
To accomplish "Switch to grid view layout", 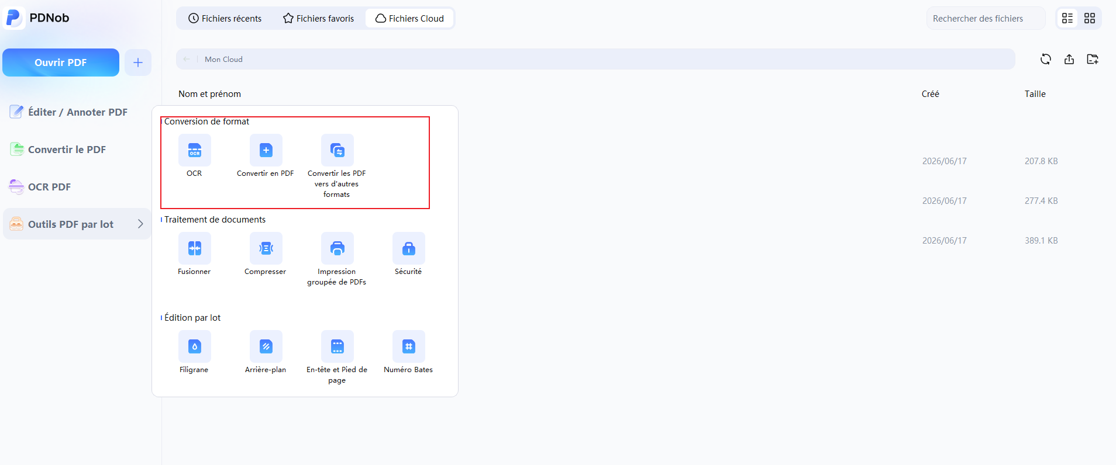I will point(1090,18).
